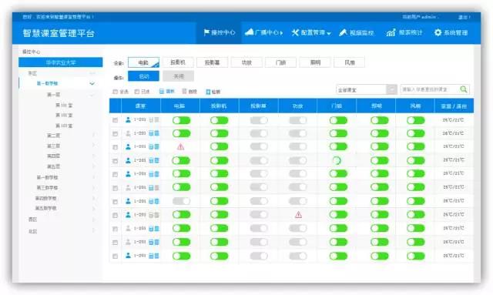Image resolution: width=493 pixels, height=295 pixels.
Task: Collapse the 第一教学楼 chevron in the tree
Action: pyautogui.click(x=92, y=84)
